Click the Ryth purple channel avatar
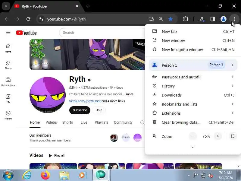 [x=48, y=95]
